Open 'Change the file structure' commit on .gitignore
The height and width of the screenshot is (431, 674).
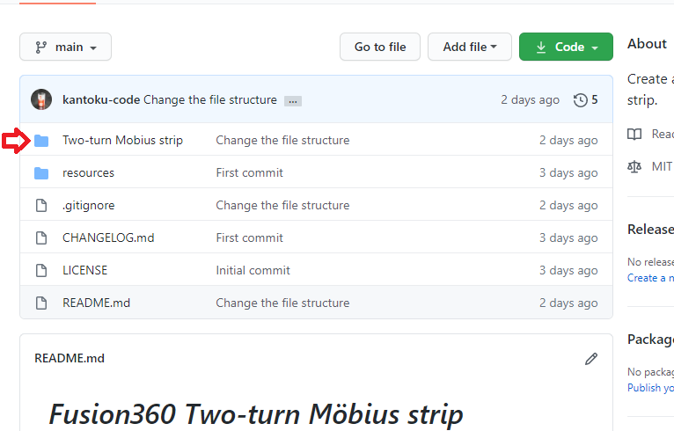point(282,206)
